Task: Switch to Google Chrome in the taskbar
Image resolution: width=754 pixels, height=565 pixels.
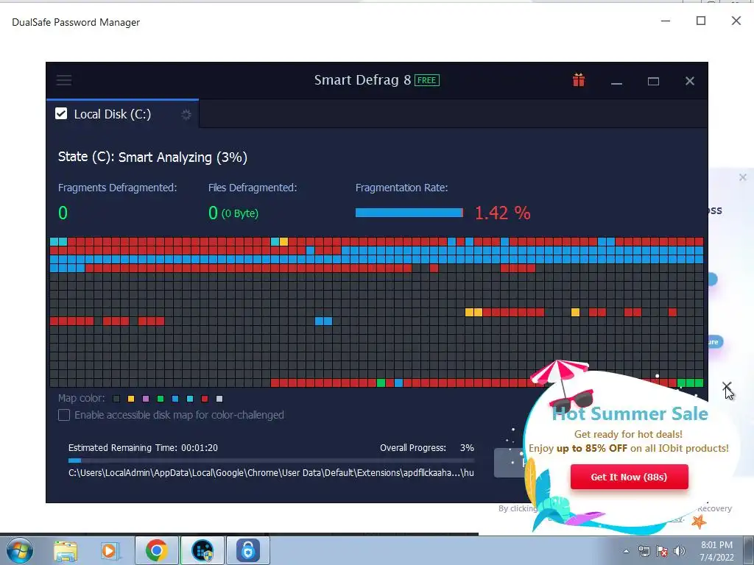Action: [156, 550]
